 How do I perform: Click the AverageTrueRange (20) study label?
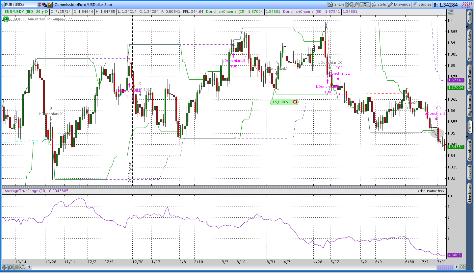25,191
